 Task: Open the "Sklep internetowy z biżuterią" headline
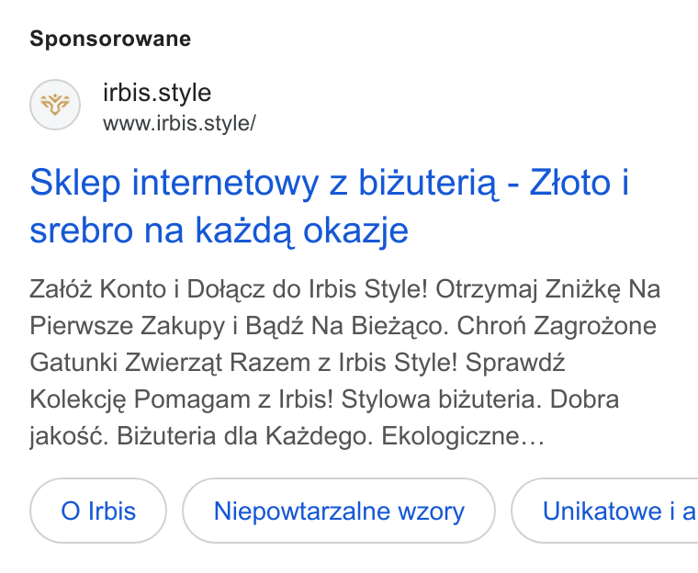point(262,183)
